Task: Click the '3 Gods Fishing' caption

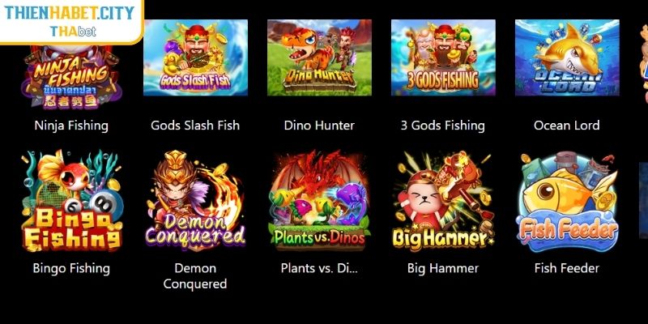Action: coord(443,126)
